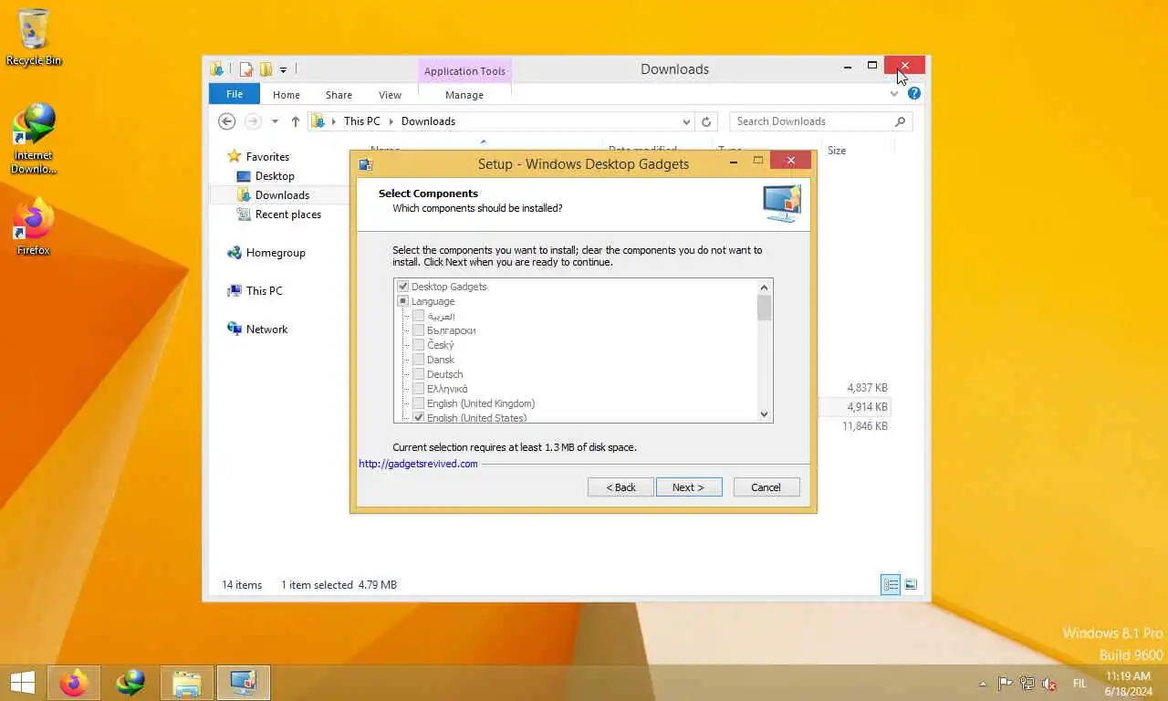
Task: Click This PC in address breadcrumb
Action: [361, 121]
